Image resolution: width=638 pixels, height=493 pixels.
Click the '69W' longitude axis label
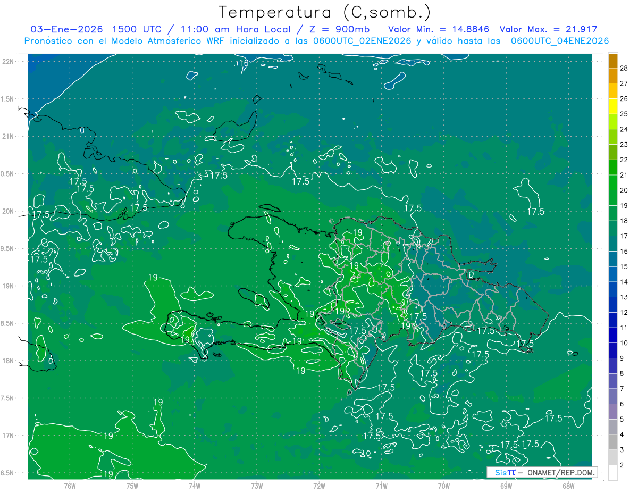tap(506, 486)
